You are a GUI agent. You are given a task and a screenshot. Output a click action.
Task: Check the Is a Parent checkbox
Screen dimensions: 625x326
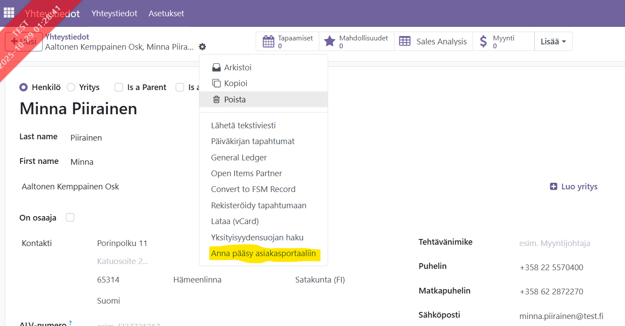click(x=119, y=87)
